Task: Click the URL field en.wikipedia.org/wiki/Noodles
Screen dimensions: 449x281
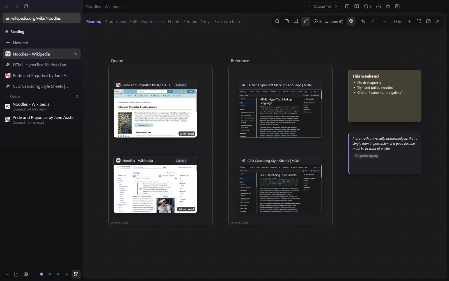Action: [x=42, y=18]
